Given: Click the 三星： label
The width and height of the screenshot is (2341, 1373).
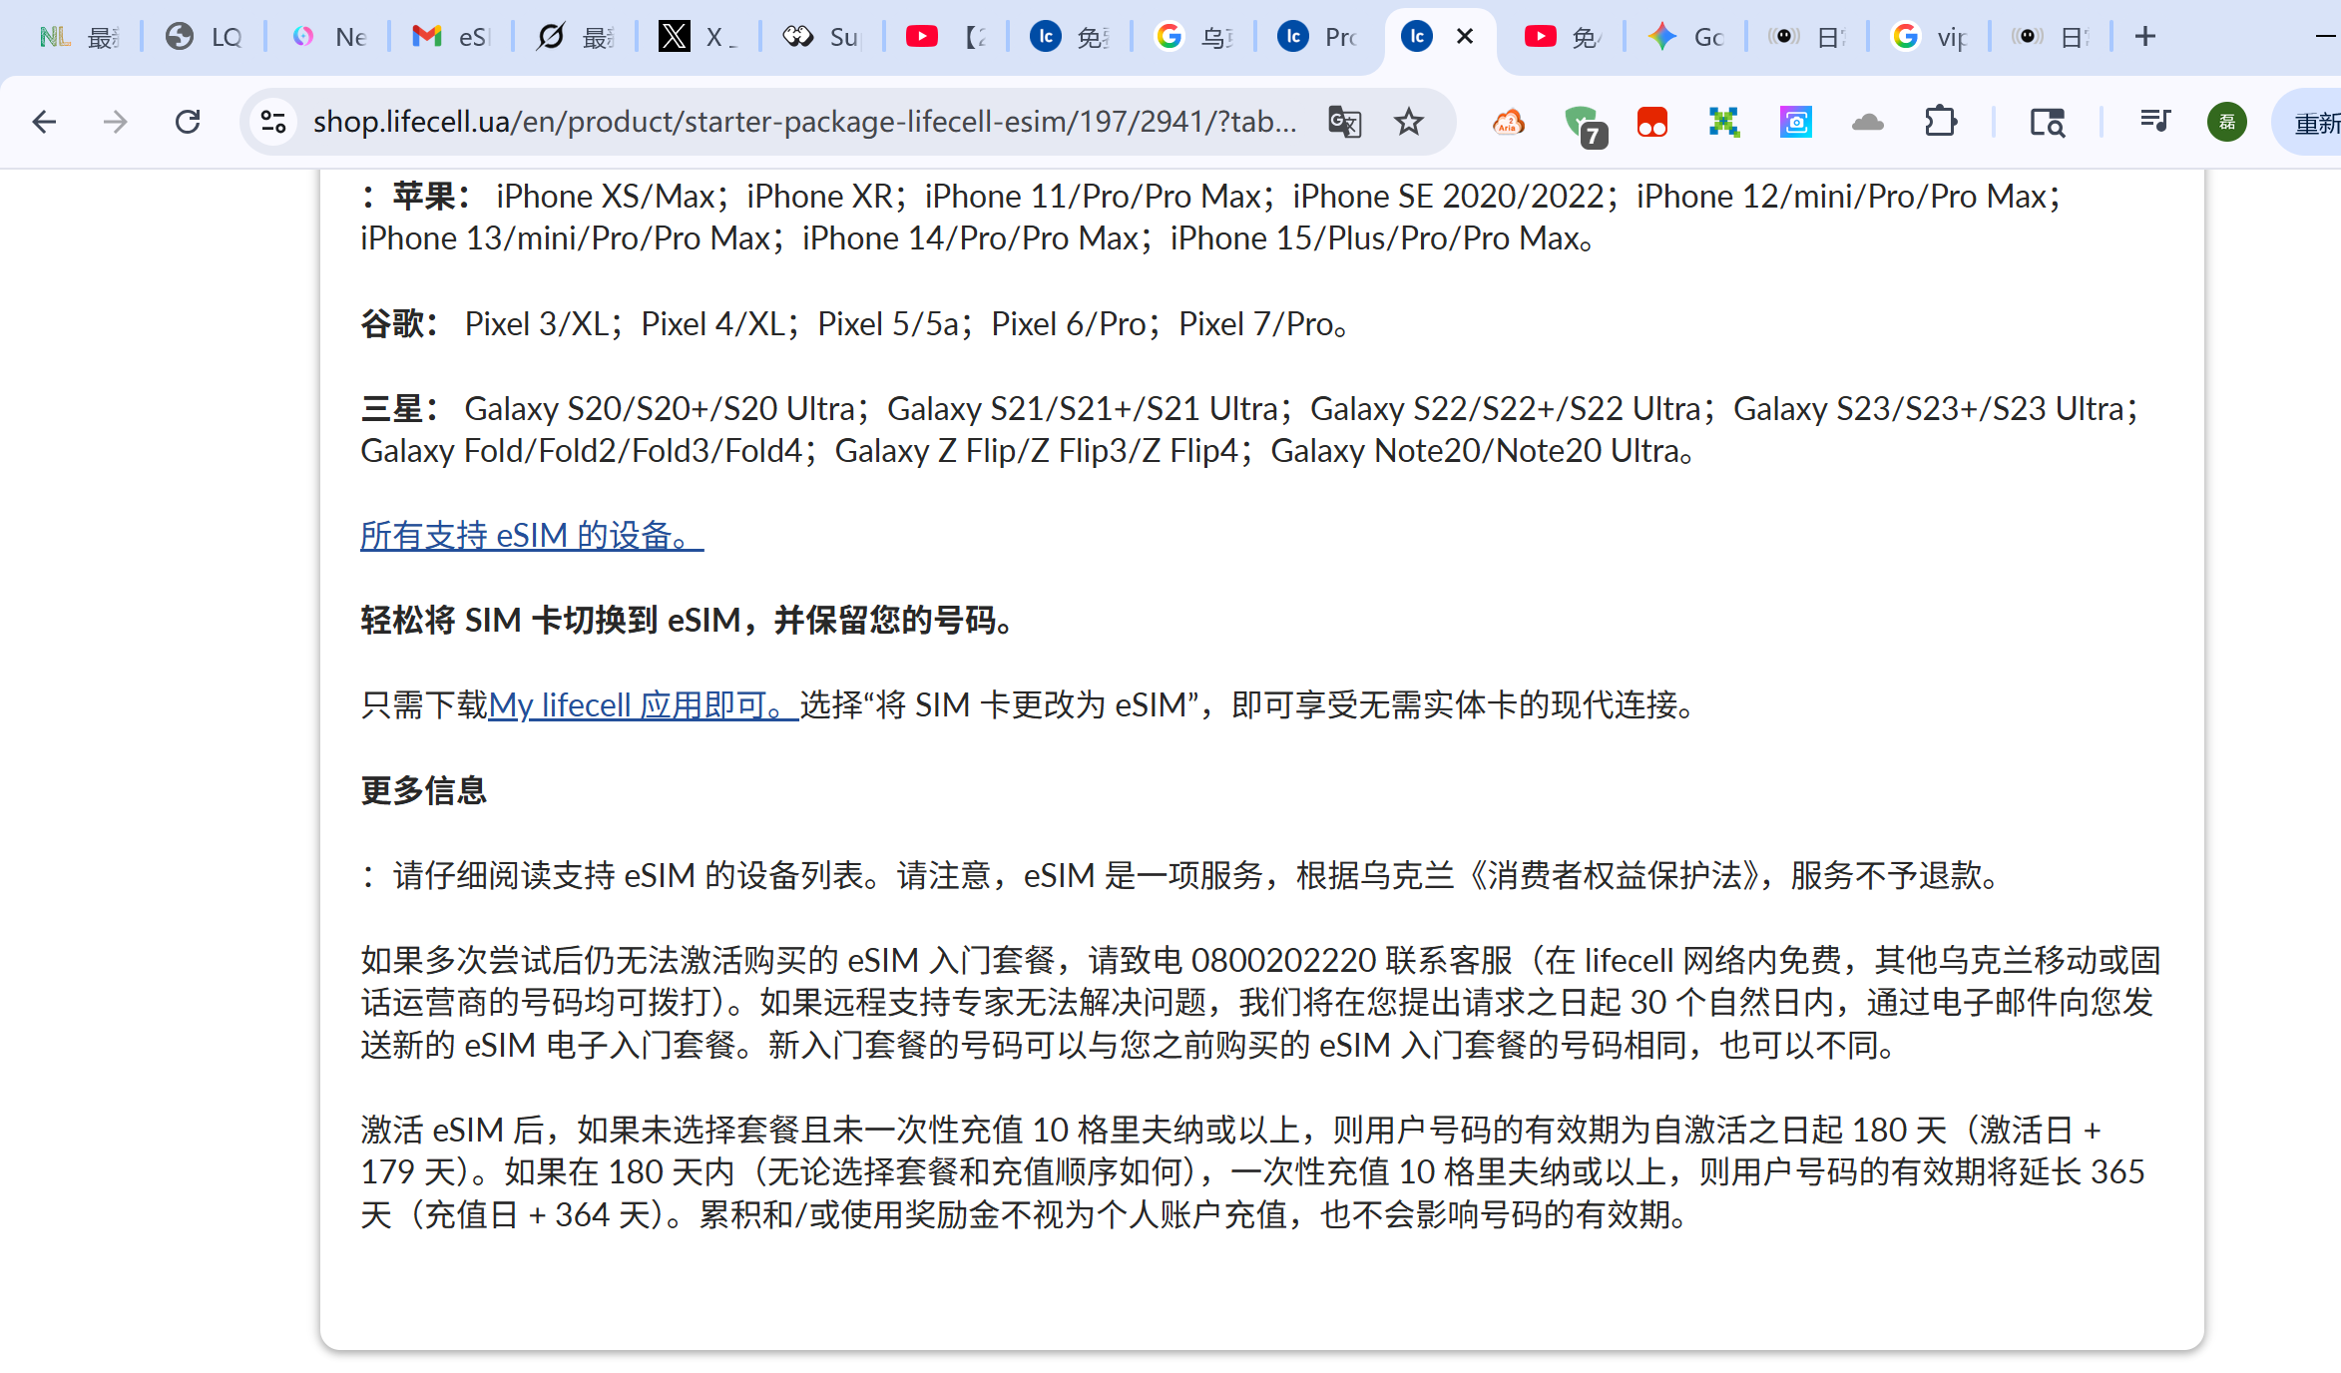Looking at the screenshot, I should [400, 409].
